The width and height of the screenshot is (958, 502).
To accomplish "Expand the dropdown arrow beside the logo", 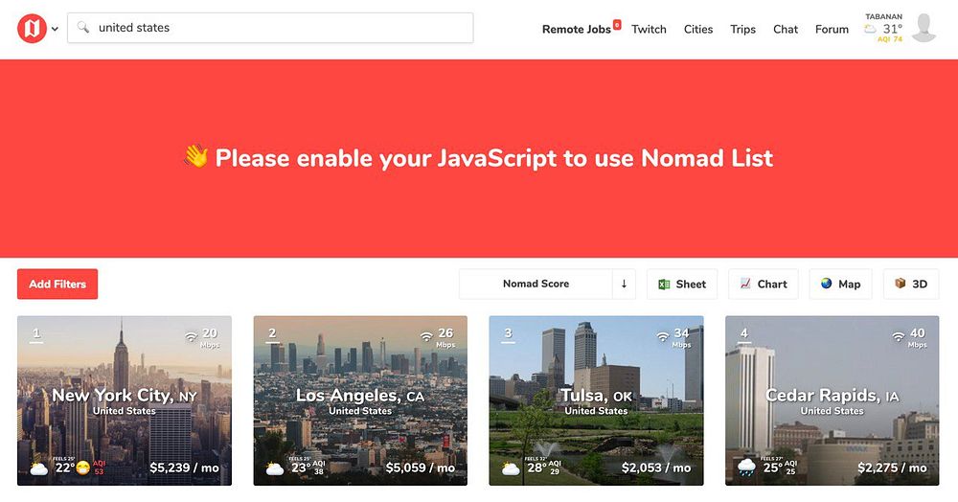I will click(55, 29).
